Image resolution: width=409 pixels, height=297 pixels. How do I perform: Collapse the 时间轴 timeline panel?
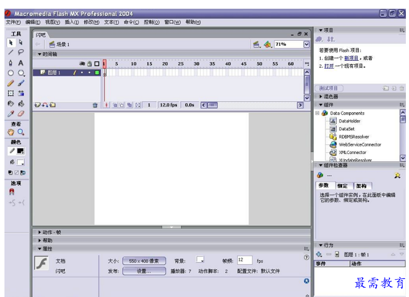click(40, 54)
